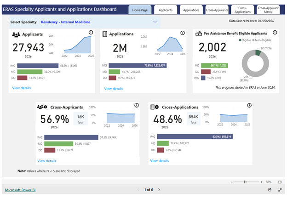Click MD bar showing 12.4% | 105,972

[163, 143]
